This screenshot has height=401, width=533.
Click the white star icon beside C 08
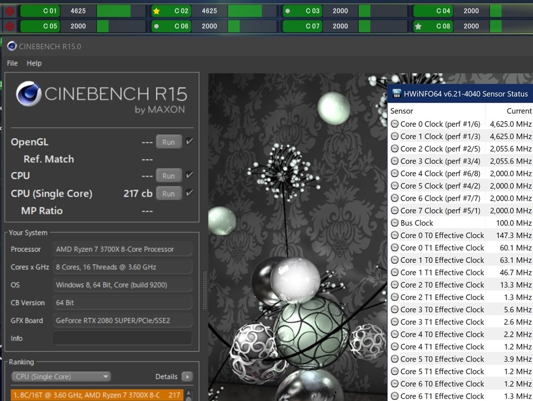tap(418, 26)
